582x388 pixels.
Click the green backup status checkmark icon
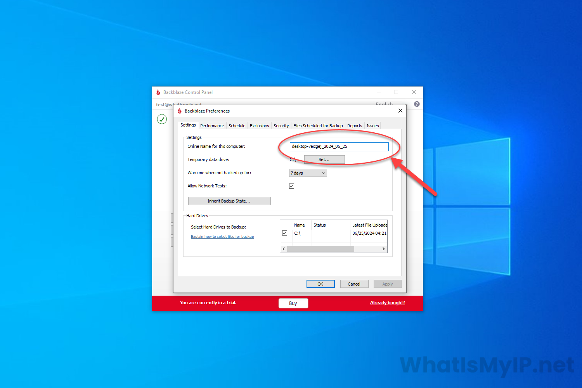click(x=162, y=119)
